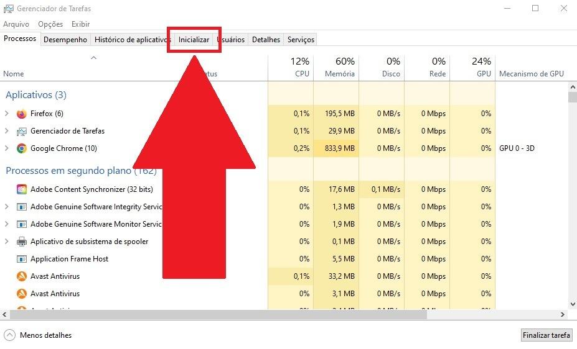Click the vertical scrollbar up arrow
577x349 pixels.
coord(573,88)
